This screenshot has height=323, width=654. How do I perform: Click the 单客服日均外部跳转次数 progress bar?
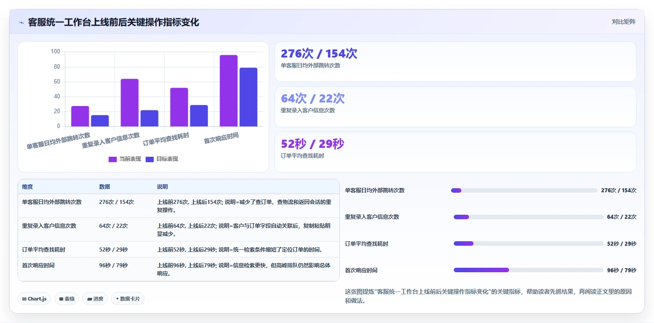[x=524, y=190]
